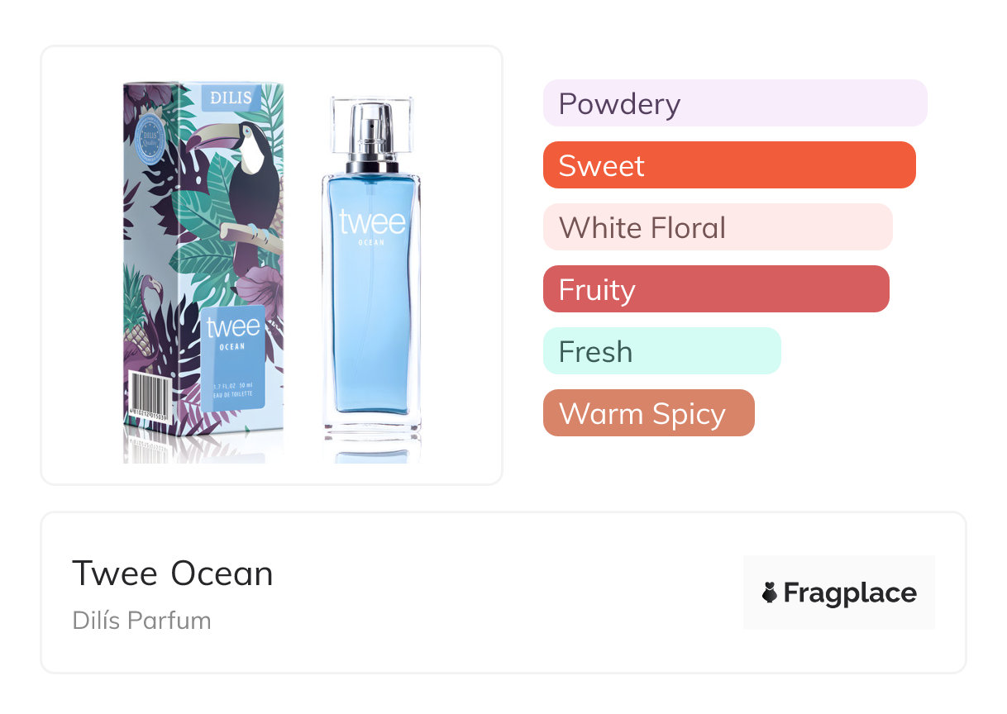Select the Sweet accord bar
Image resolution: width=1007 pixels, height=714 pixels.
point(728,165)
